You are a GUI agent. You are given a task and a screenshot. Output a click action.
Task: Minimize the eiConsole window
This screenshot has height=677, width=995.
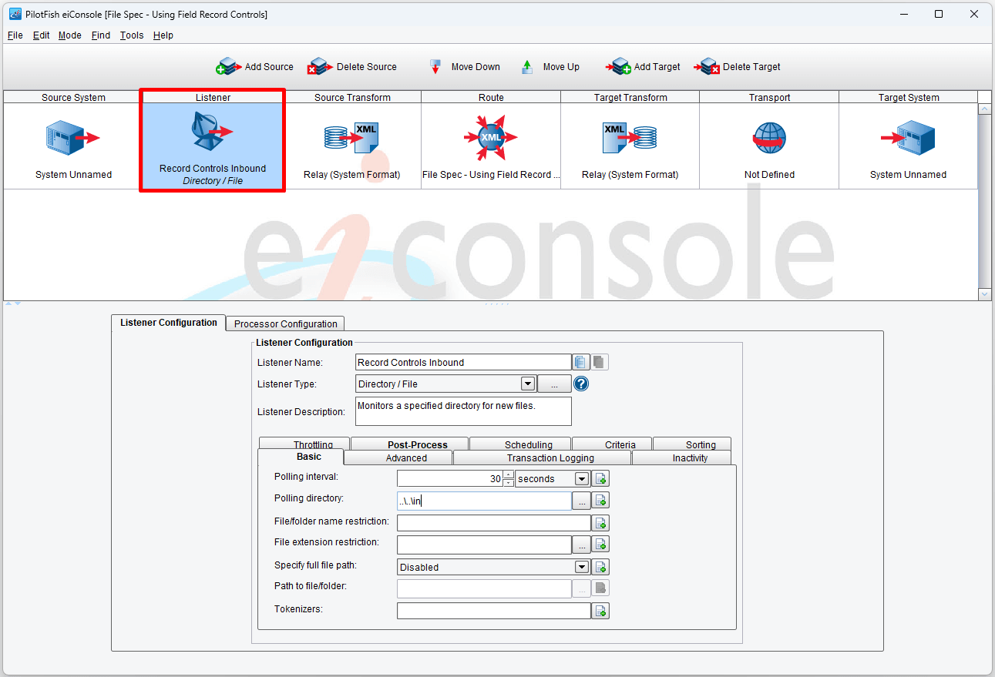tap(903, 14)
